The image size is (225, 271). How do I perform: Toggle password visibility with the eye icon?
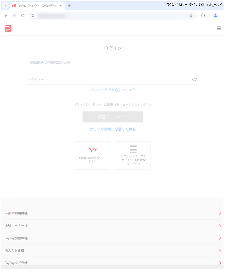pyautogui.click(x=194, y=80)
